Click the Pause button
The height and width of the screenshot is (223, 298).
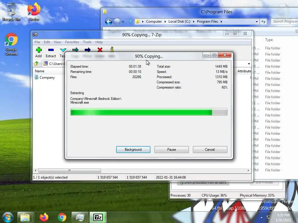click(172, 150)
